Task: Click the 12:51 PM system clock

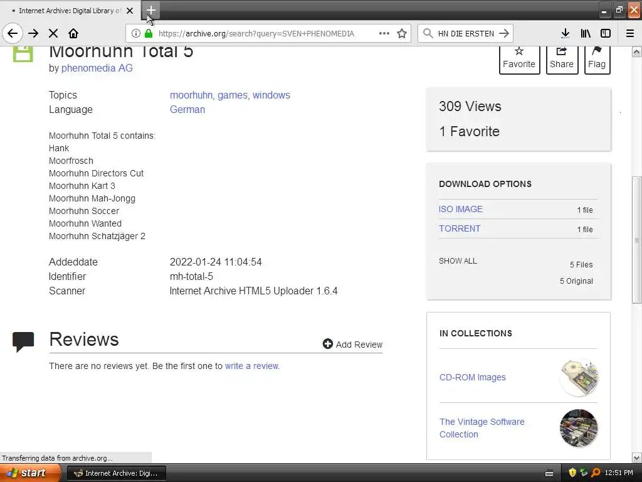Action: (x=619, y=473)
